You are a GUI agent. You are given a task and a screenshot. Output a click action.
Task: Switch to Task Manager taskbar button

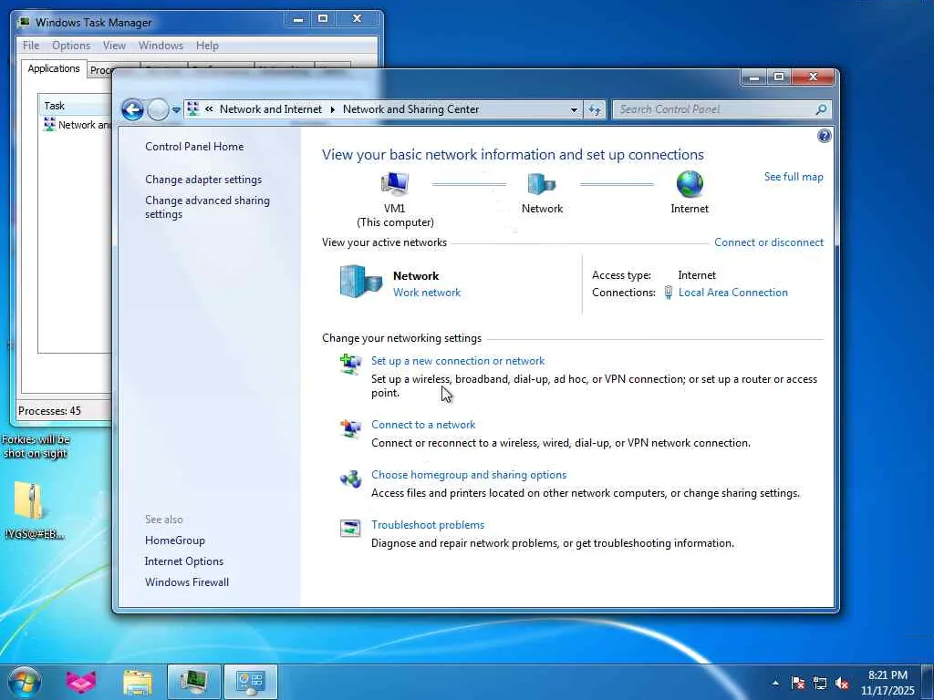tap(193, 682)
